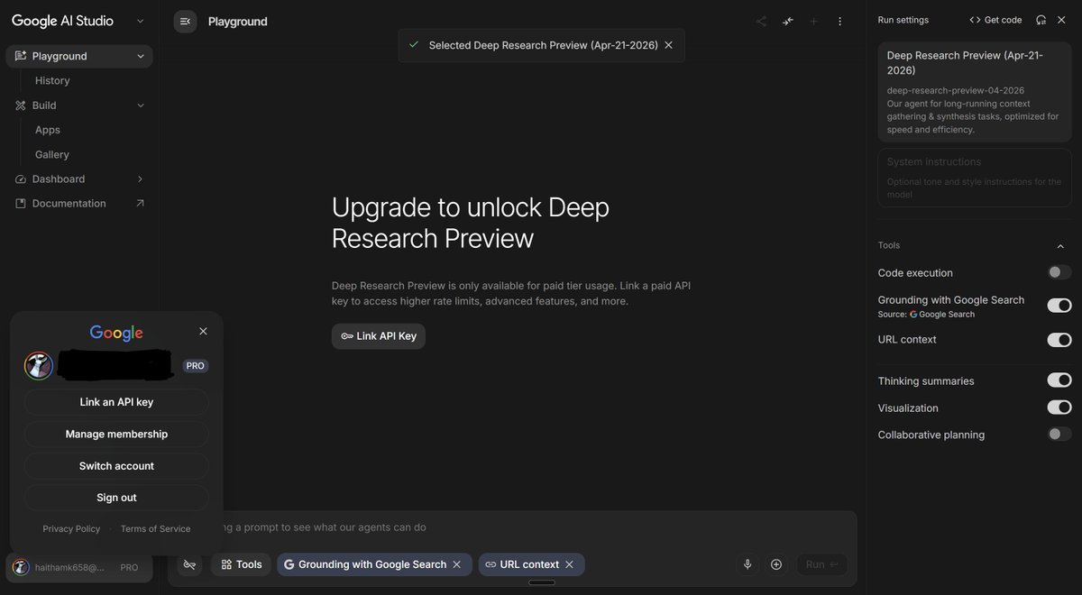The height and width of the screenshot is (595, 1082).
Task: Click the Get code button
Action: point(995,20)
